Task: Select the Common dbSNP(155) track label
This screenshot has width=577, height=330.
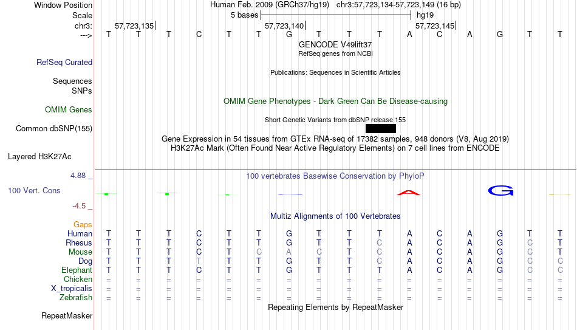Action: [54, 129]
